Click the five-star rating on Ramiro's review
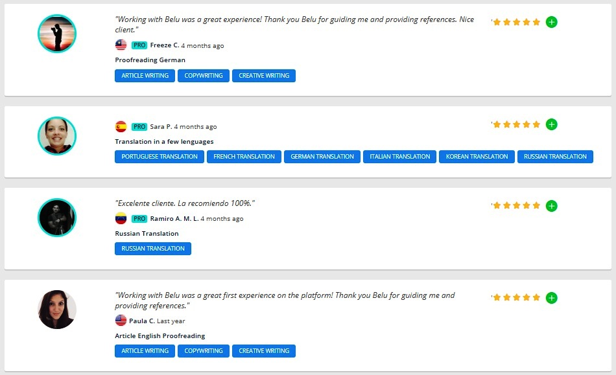Screen dimensions: 616x375 (x=516, y=206)
